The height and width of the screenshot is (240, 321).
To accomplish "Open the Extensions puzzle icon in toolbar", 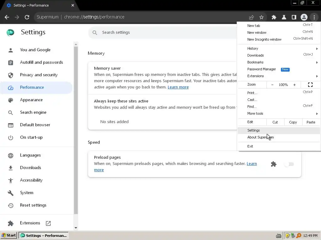I will [274, 17].
